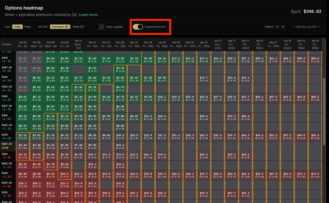Select the Nov 13 Fri 21d column header

[106, 44]
